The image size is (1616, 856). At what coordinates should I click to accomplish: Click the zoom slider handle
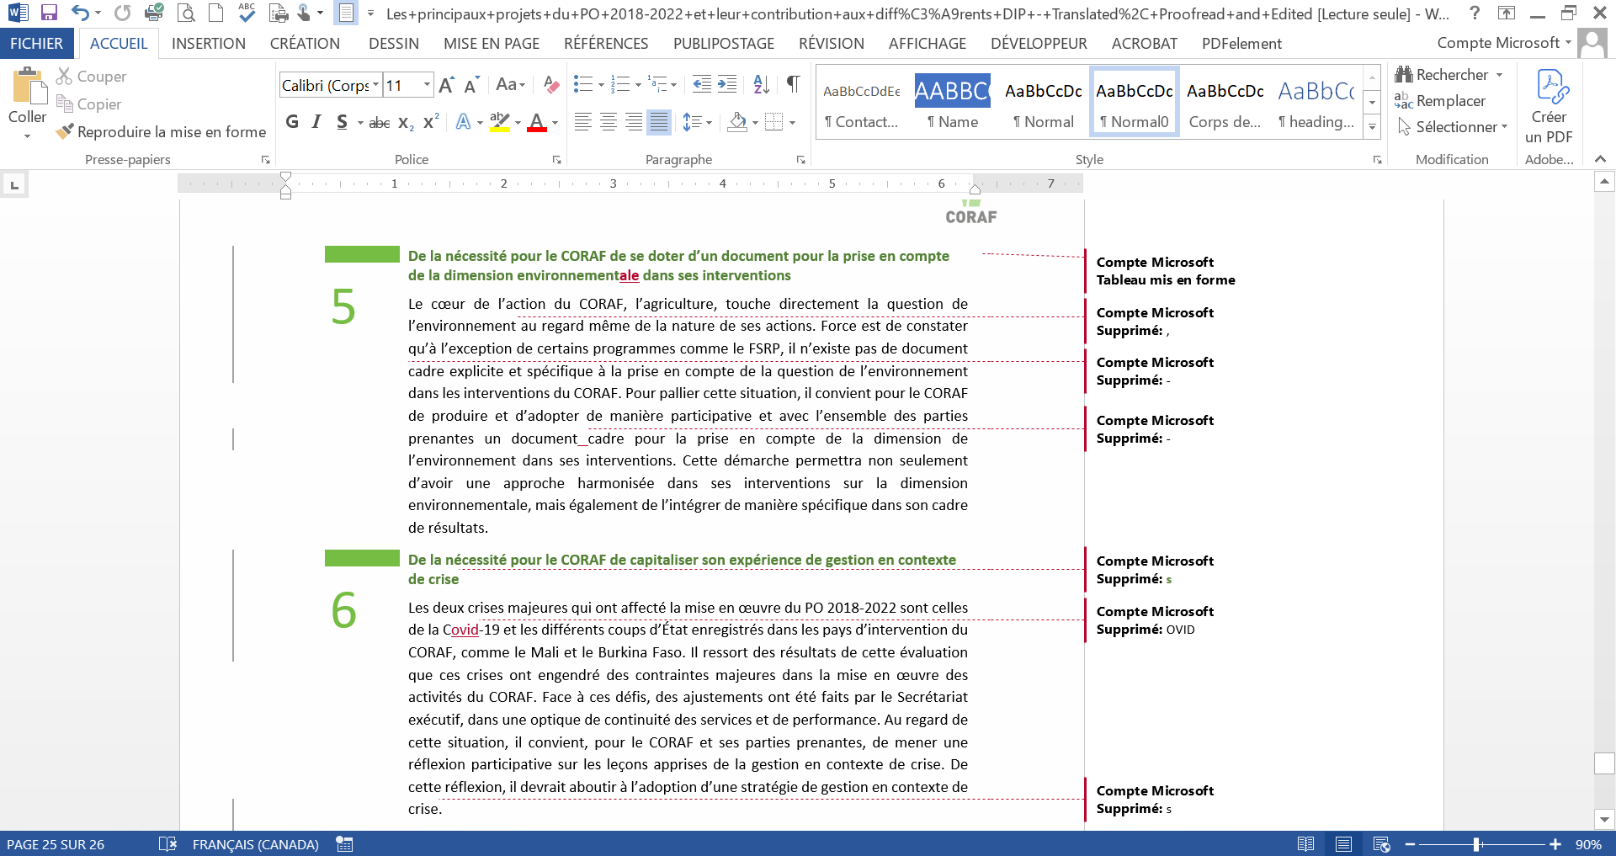pyautogui.click(x=1477, y=844)
